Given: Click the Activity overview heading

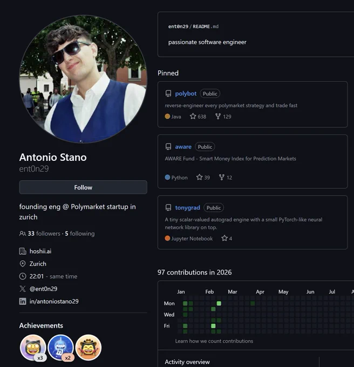Looking at the screenshot, I should pyautogui.click(x=187, y=362).
